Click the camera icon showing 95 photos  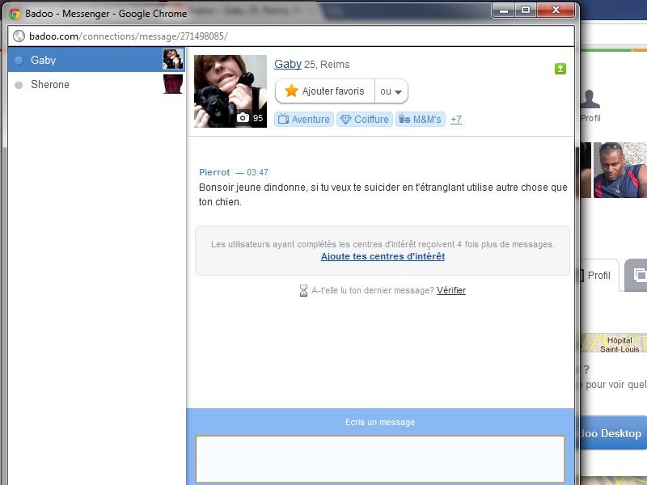[243, 117]
